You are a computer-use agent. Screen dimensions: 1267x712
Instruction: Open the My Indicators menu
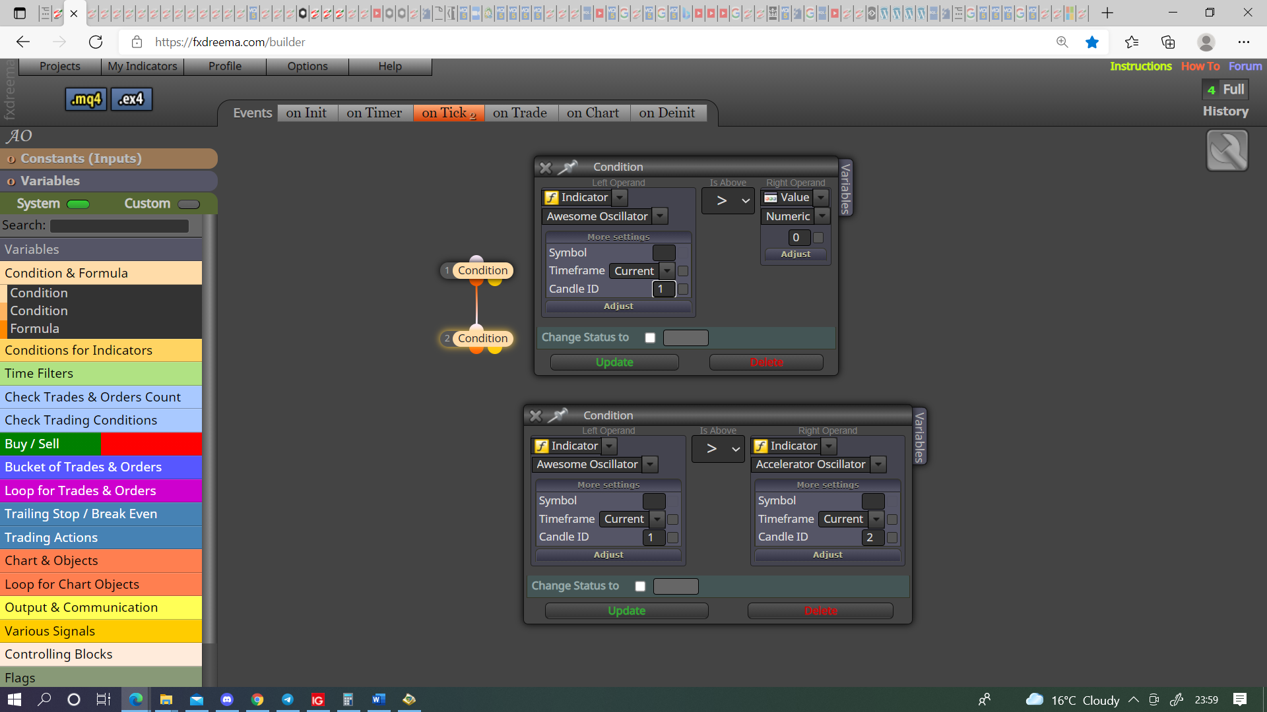[x=143, y=66]
